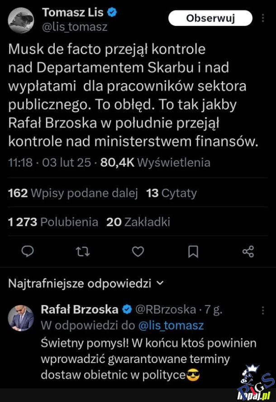Click the reply speech bubble icon
Image resolution: width=276 pixels, height=402 pixels.
pos(29,251)
